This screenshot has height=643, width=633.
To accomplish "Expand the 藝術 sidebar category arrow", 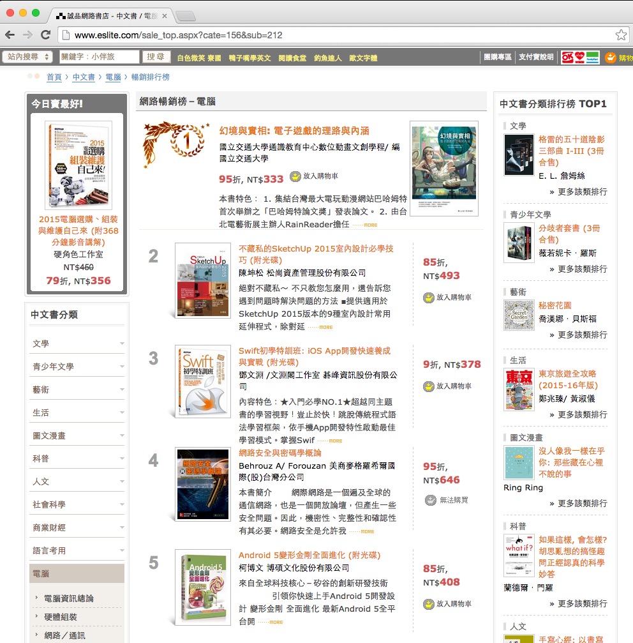I will point(122,389).
